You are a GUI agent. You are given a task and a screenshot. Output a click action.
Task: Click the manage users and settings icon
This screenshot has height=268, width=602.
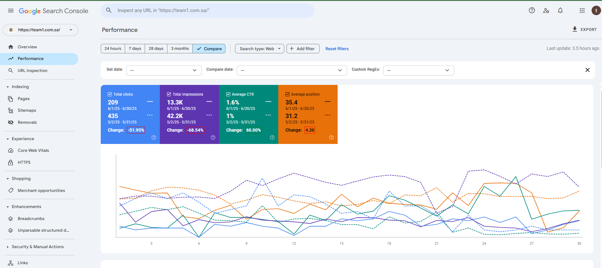[546, 10]
